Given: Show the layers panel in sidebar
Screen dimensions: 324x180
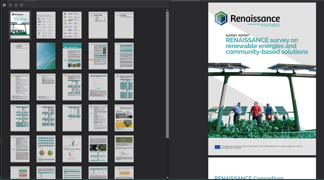Looking at the screenshot, I should (x=22, y=5).
